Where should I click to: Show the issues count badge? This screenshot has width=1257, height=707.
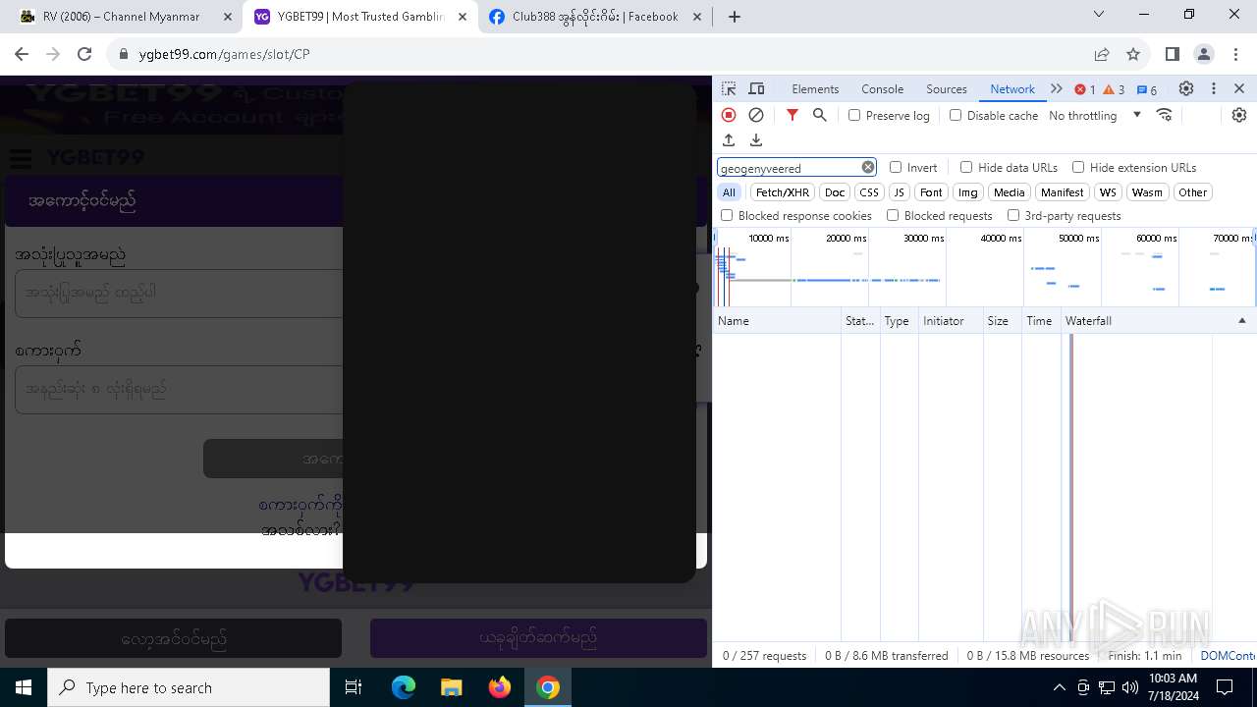click(x=1147, y=89)
